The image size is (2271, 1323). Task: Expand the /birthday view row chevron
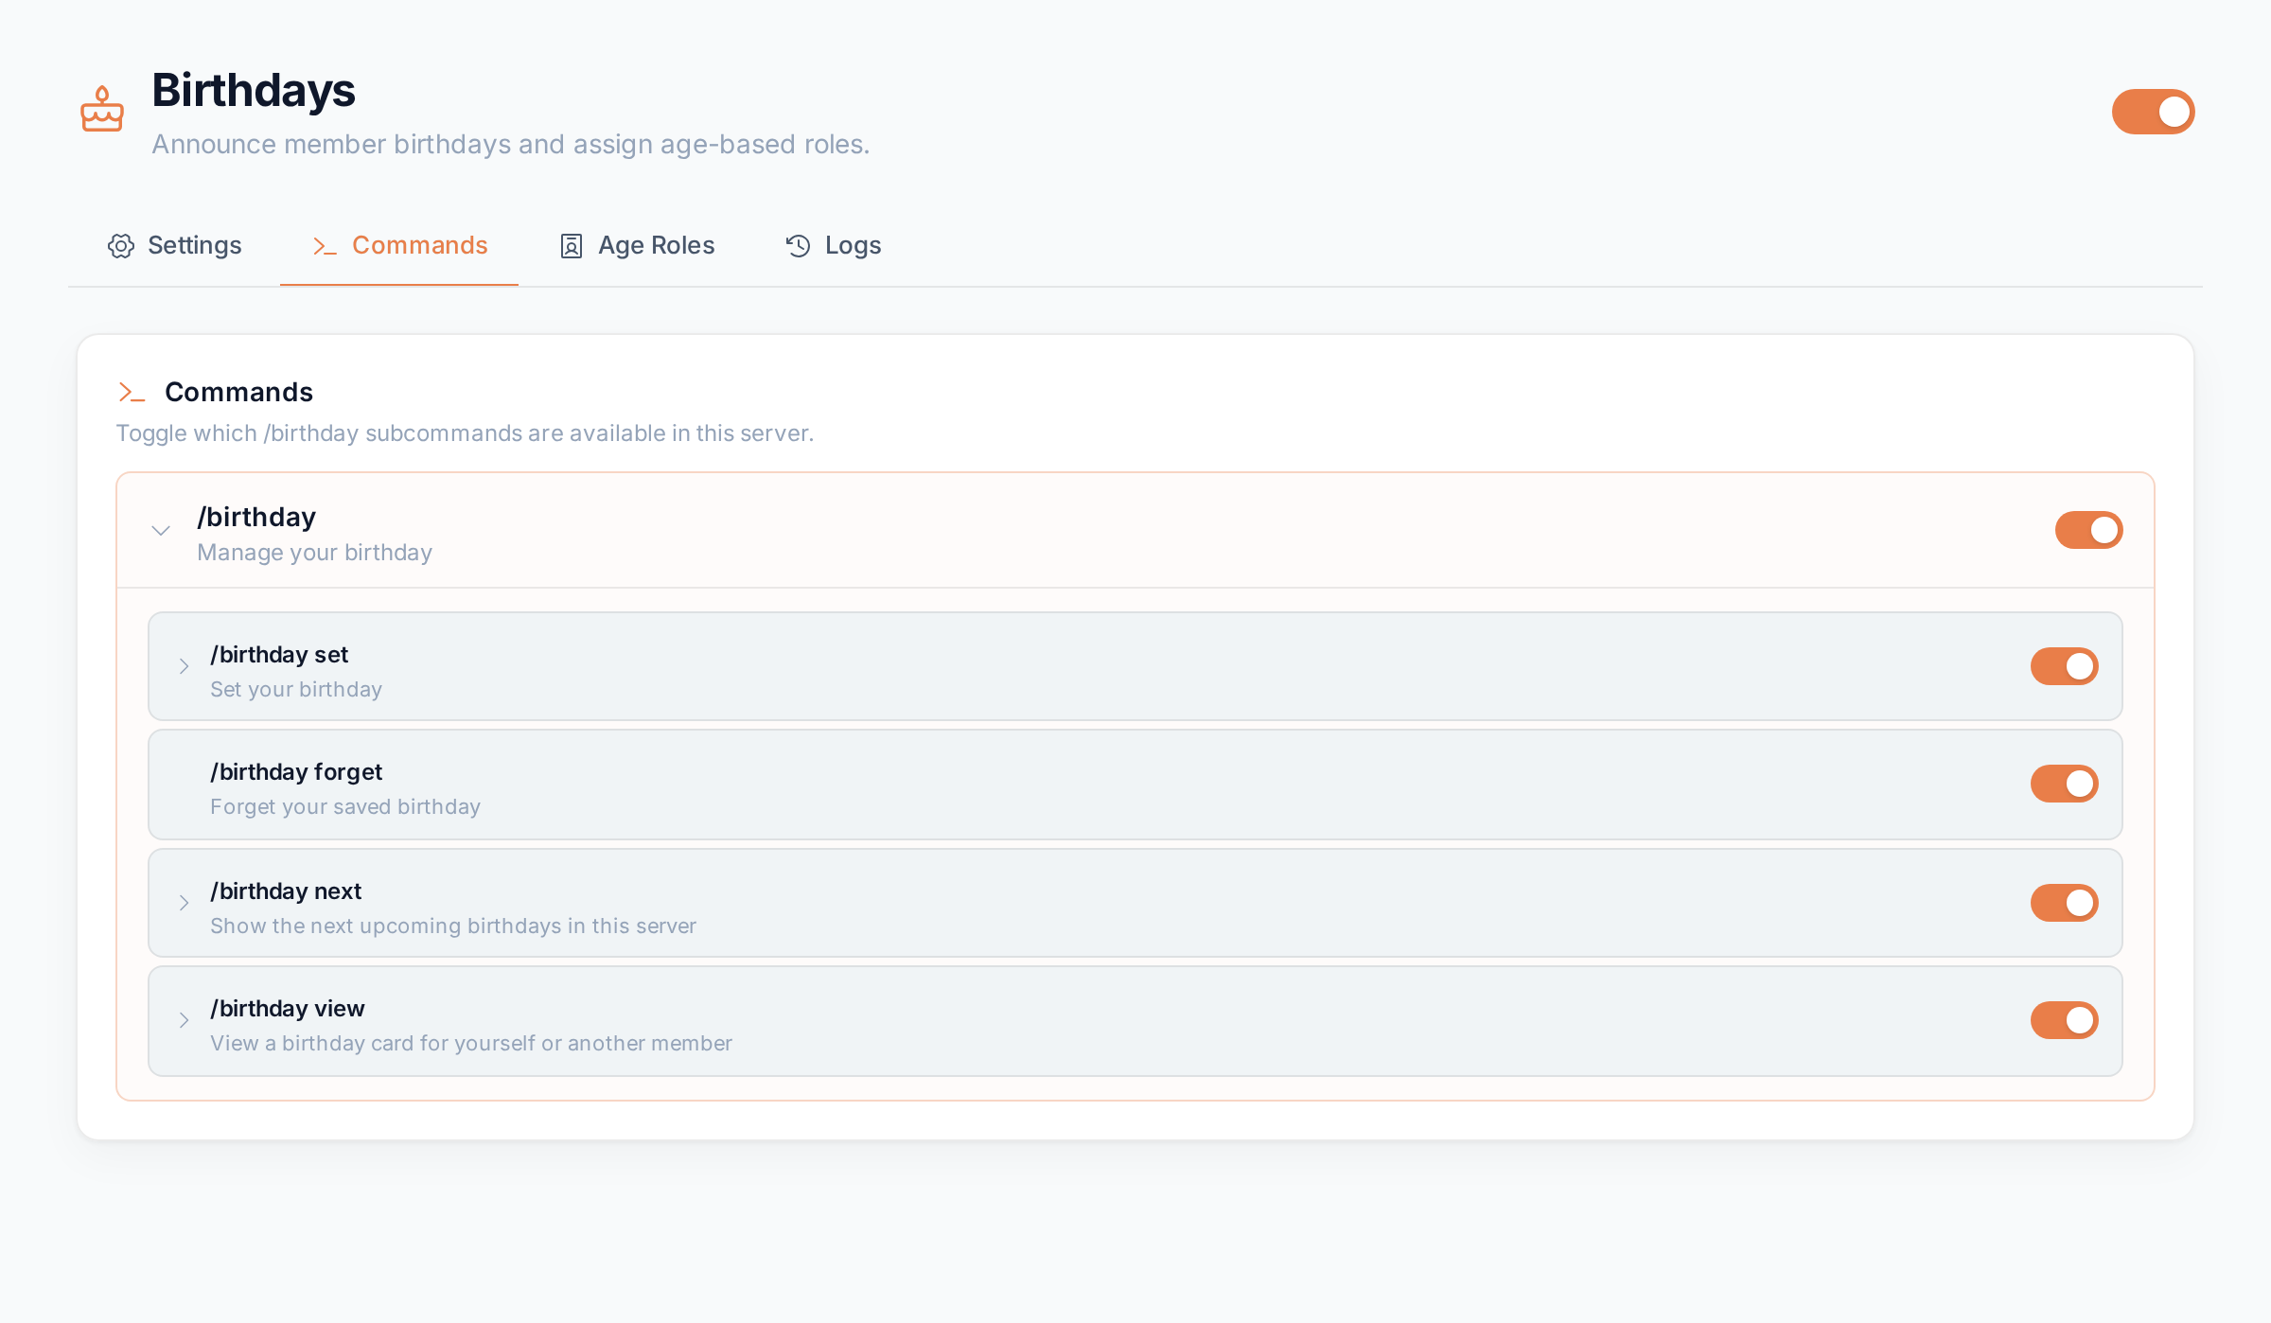tap(185, 1020)
